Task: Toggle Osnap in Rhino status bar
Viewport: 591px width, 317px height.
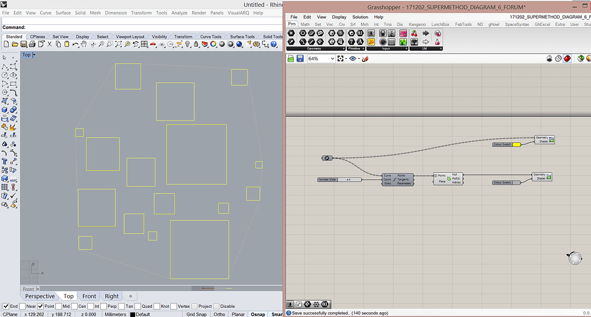Action: point(258,314)
